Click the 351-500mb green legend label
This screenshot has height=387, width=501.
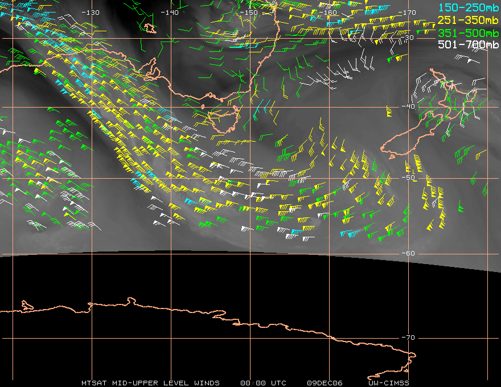pyautogui.click(x=469, y=33)
